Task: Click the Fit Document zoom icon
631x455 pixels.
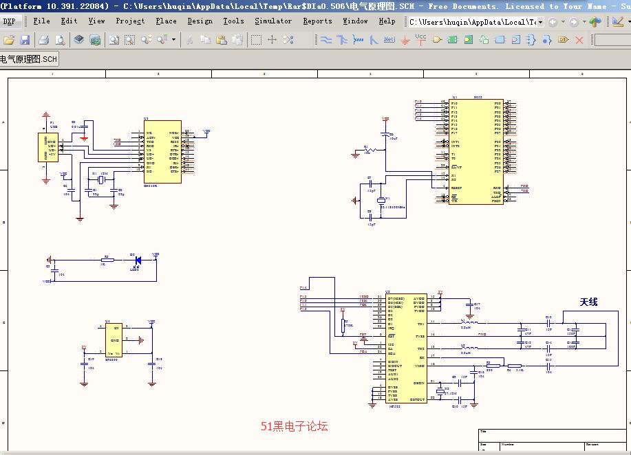Action: [x=113, y=40]
